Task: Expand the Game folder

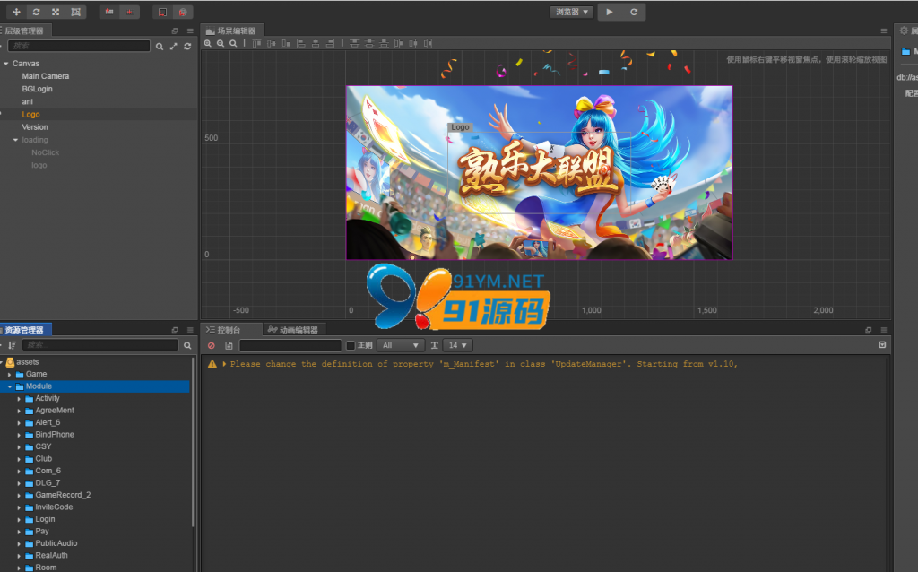Action: pyautogui.click(x=9, y=374)
